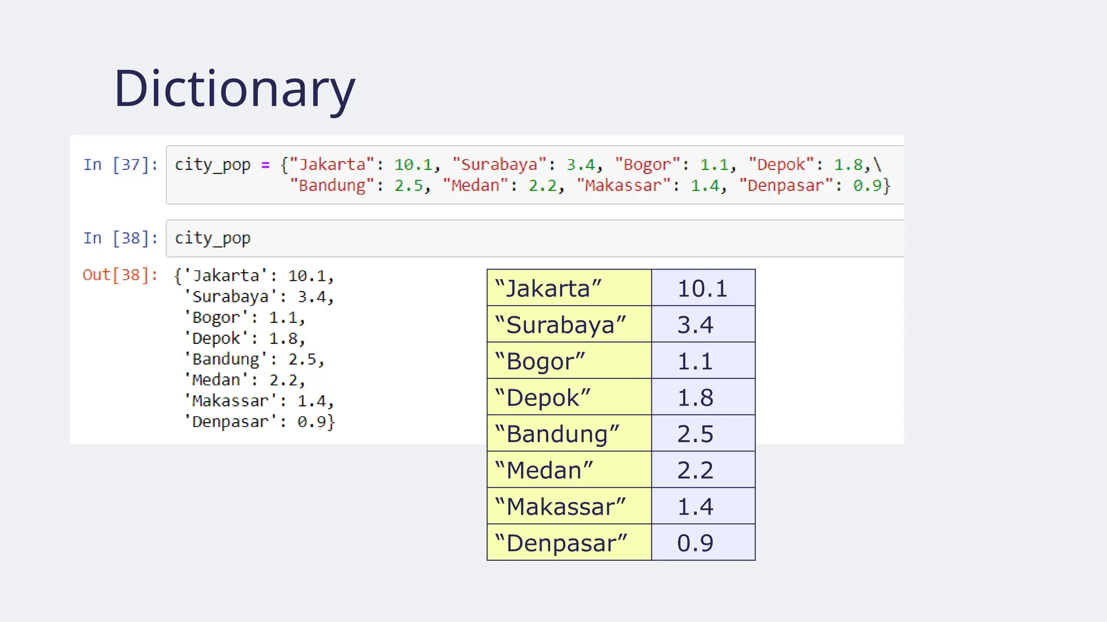Image resolution: width=1107 pixels, height=622 pixels.
Task: Select the "Jakarta" key table cell
Action: (569, 288)
